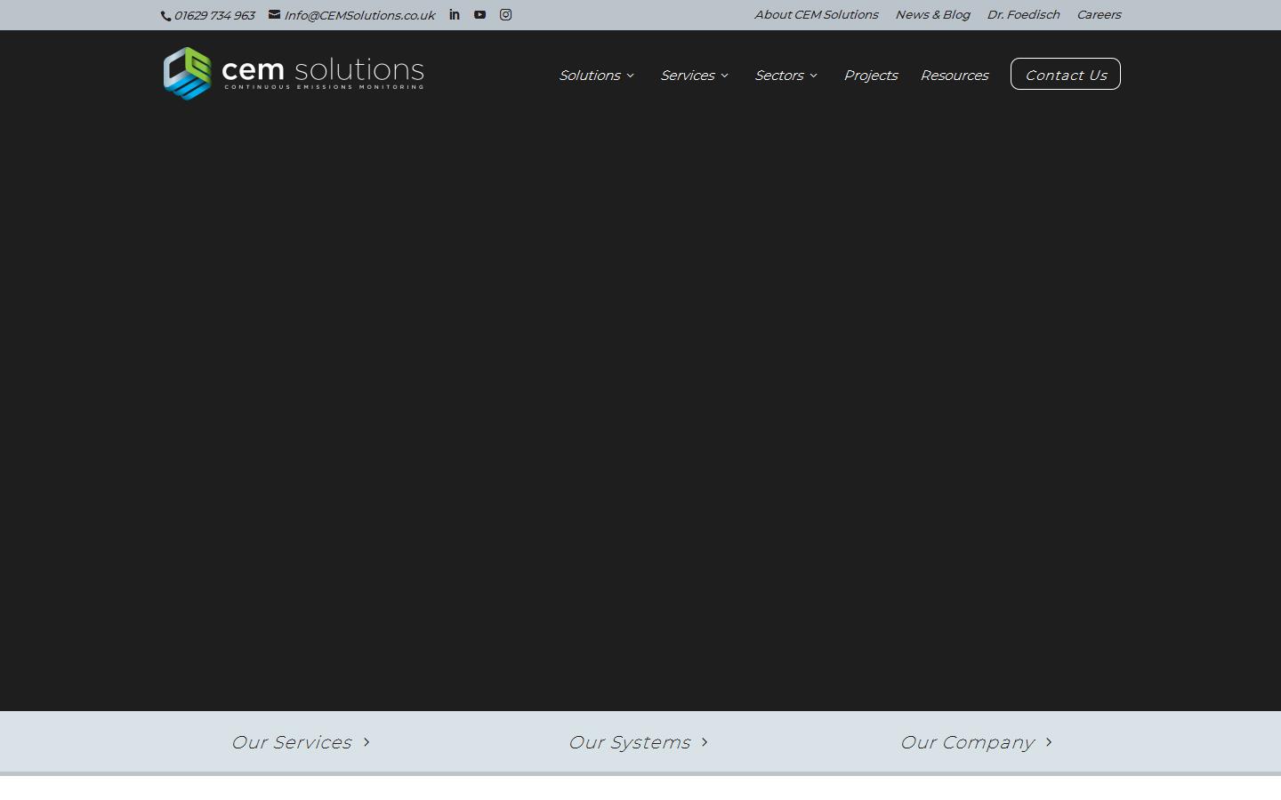Click the Info@CEMSolutions.co.uk email address

click(359, 15)
